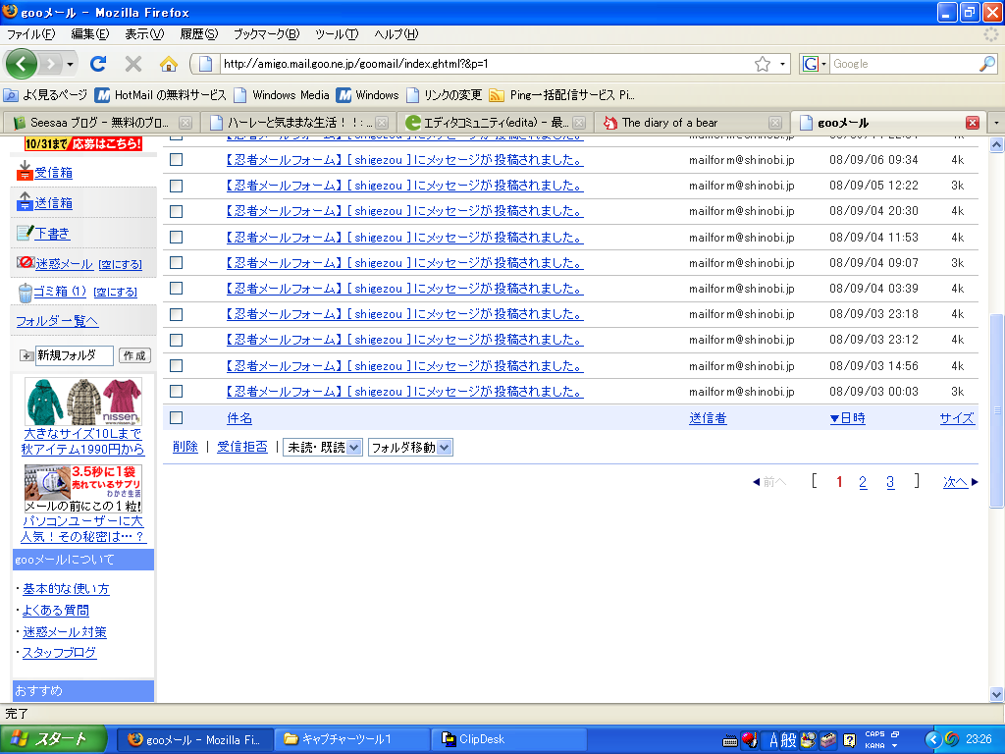Click the vertical scrollbar down arrow
Viewport: 1005px width, 754px height.
point(997,694)
